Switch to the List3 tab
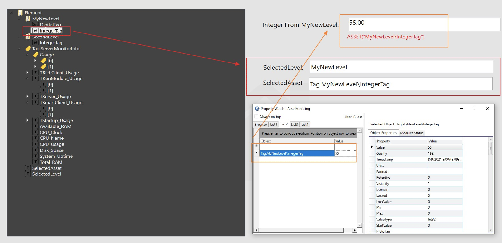The width and height of the screenshot is (502, 243). (294, 125)
